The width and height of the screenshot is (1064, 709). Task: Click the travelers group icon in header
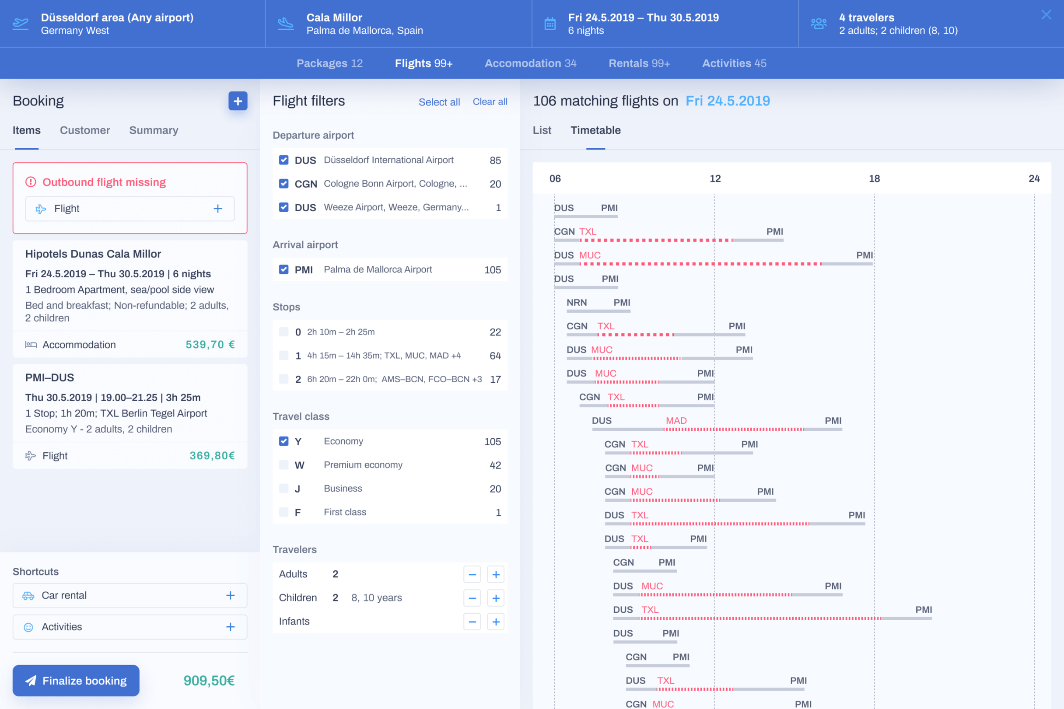click(x=819, y=24)
